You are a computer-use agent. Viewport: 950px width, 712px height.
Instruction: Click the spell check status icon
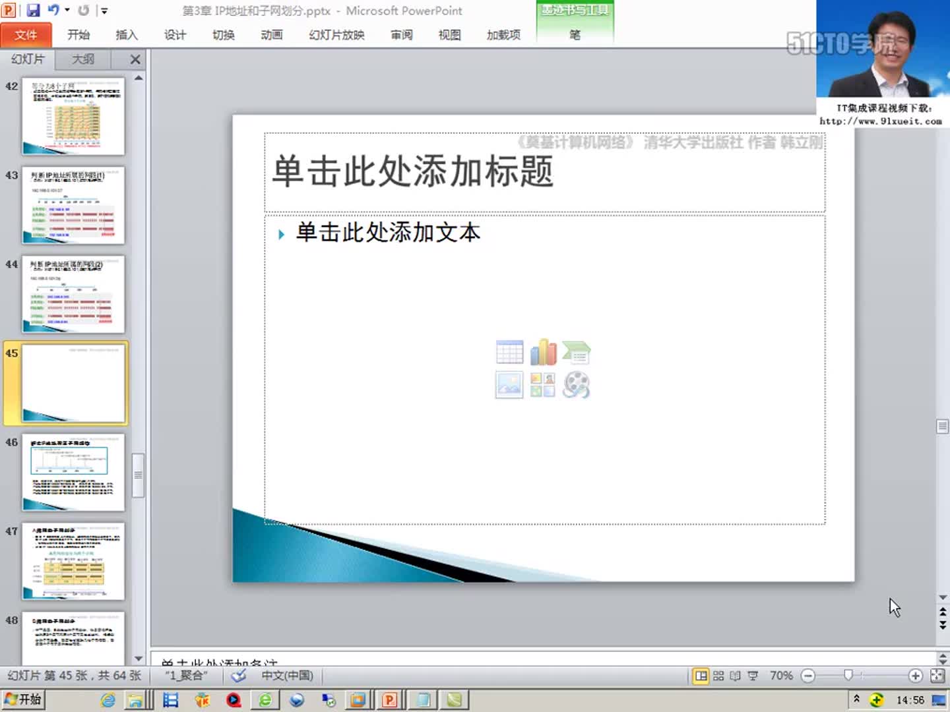[239, 676]
